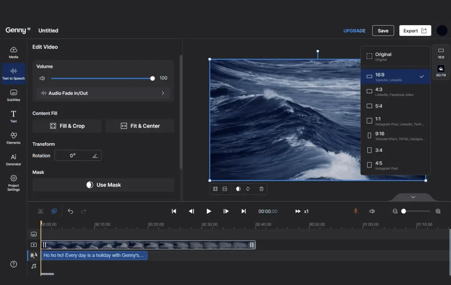Delete clip using trash icon below preview
This screenshot has height=285, width=451.
click(261, 189)
